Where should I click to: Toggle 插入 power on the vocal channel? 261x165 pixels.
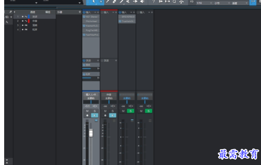click(84, 12)
